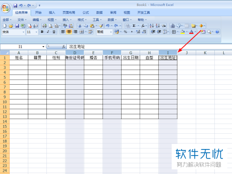This screenshot has width=232, height=174.
Task: Toggle align text right
Action: point(75,32)
